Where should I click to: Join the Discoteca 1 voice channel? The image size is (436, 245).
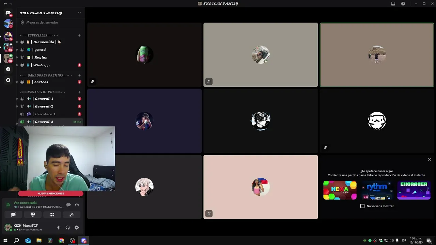[x=50, y=114]
